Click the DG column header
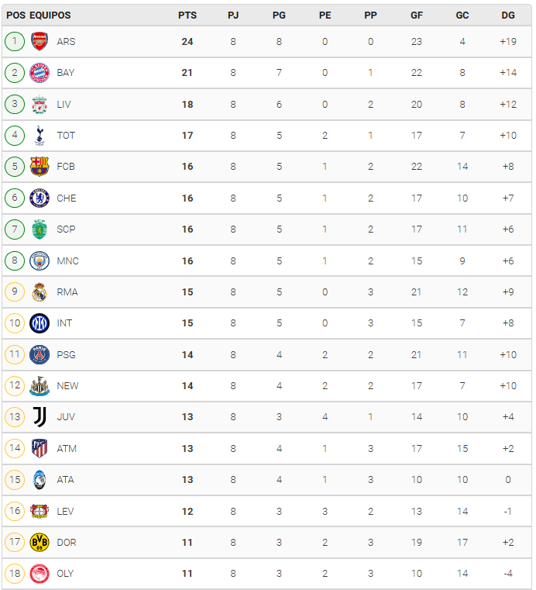536x590 pixels. click(508, 16)
